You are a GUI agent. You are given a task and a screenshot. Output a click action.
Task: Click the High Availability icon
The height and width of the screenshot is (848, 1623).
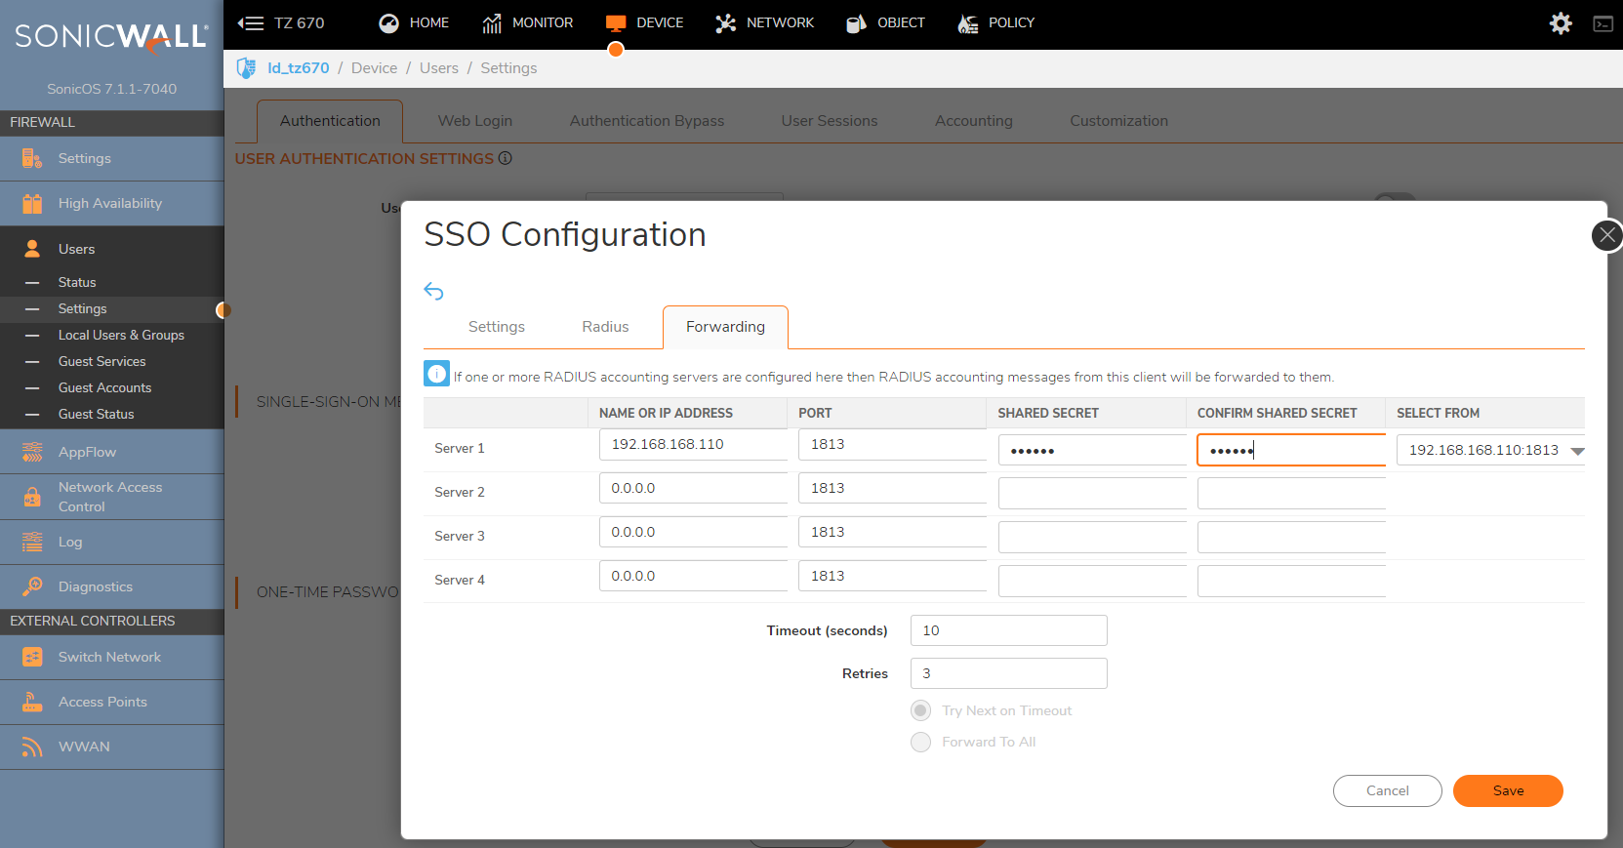[x=32, y=203]
